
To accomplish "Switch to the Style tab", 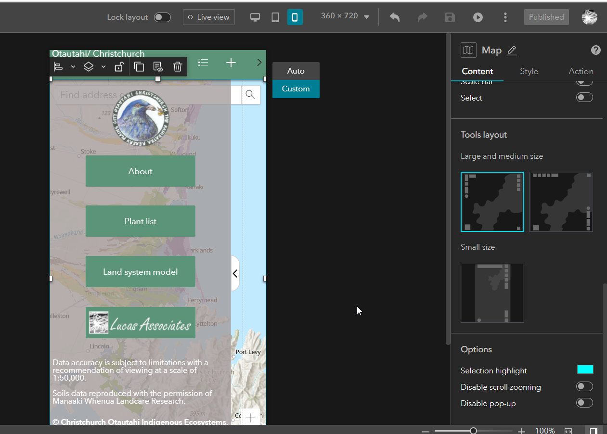I will pos(529,71).
